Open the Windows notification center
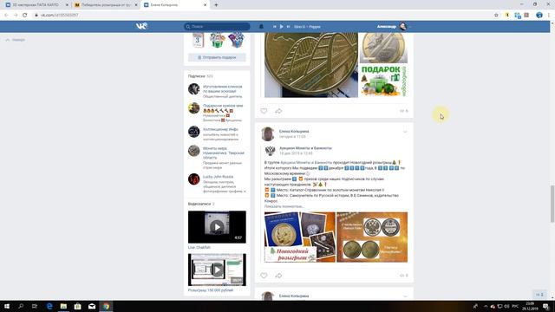This screenshot has width=555, height=312. coord(545,306)
